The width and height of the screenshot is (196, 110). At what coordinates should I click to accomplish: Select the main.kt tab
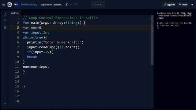coord(15,13)
